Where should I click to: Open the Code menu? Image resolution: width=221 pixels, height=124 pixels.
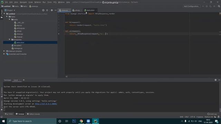[x=31, y=2]
